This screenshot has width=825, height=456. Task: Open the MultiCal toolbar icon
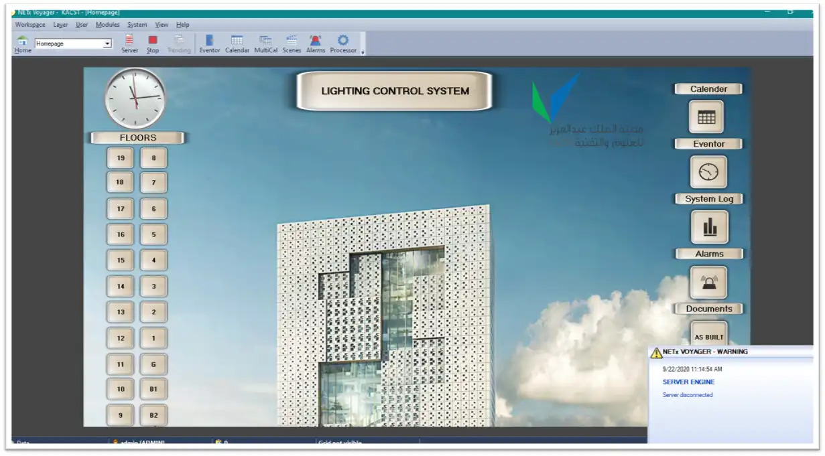pos(265,42)
